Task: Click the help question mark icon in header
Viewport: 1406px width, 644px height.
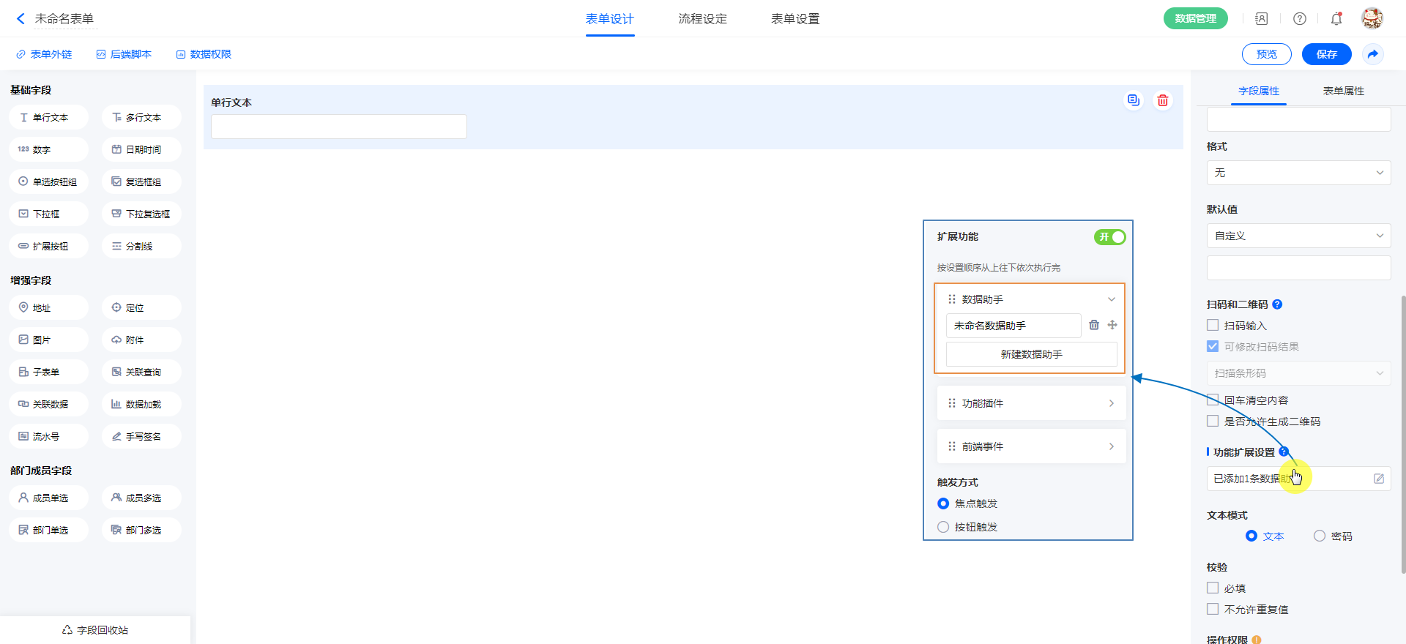Action: tap(1300, 19)
